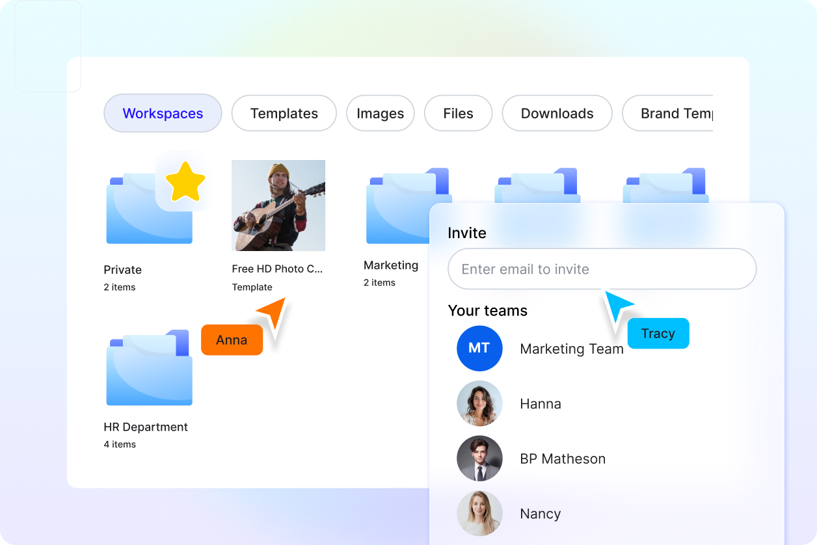The image size is (817, 545).
Task: Click BP Matheson's avatar
Action: pyautogui.click(x=479, y=459)
